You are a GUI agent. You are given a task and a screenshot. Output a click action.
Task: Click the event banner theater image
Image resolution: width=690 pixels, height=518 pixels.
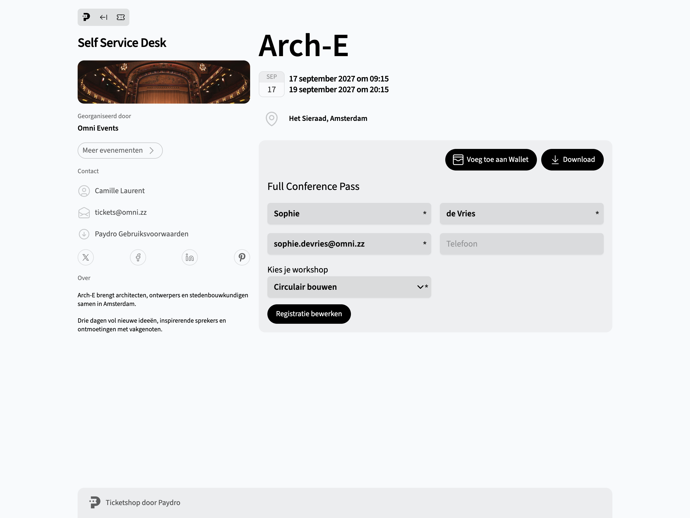(x=164, y=82)
